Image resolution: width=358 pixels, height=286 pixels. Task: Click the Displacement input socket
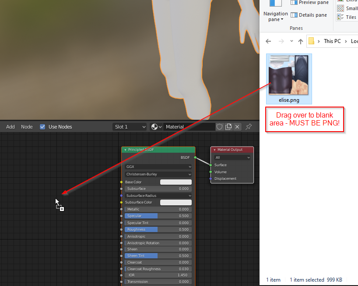coord(211,179)
